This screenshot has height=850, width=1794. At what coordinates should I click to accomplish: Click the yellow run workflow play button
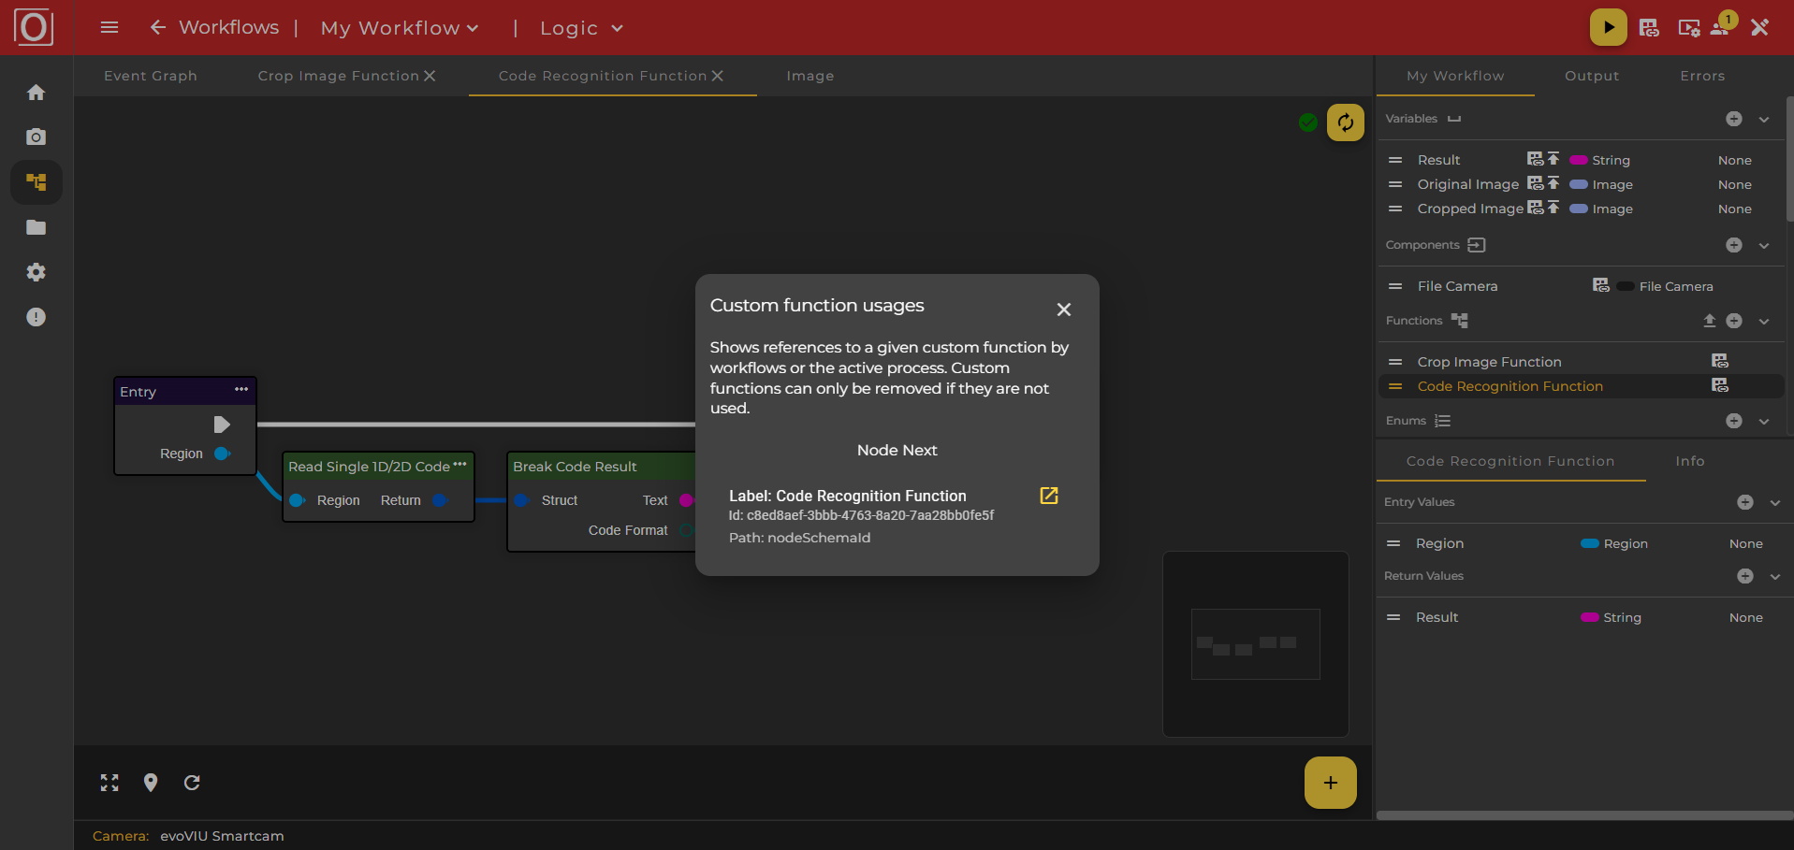[x=1608, y=27]
